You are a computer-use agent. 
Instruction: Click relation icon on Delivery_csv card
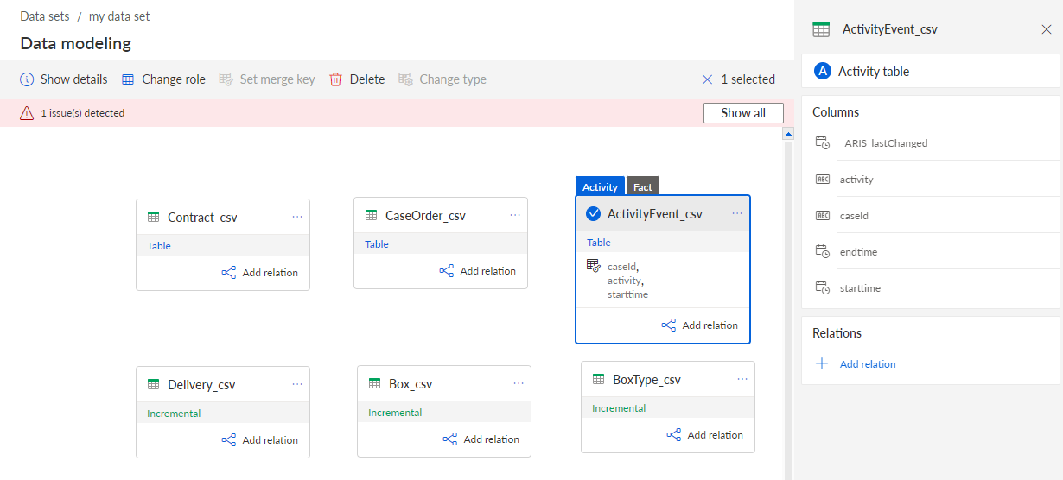click(x=229, y=440)
